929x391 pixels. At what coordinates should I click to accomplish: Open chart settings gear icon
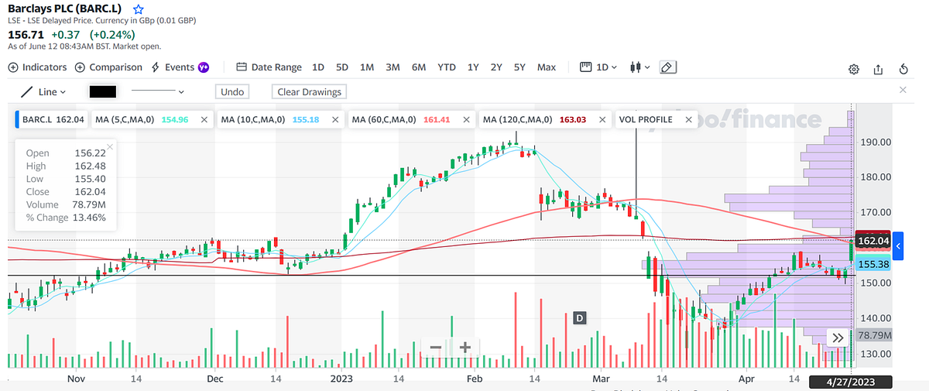click(x=854, y=69)
